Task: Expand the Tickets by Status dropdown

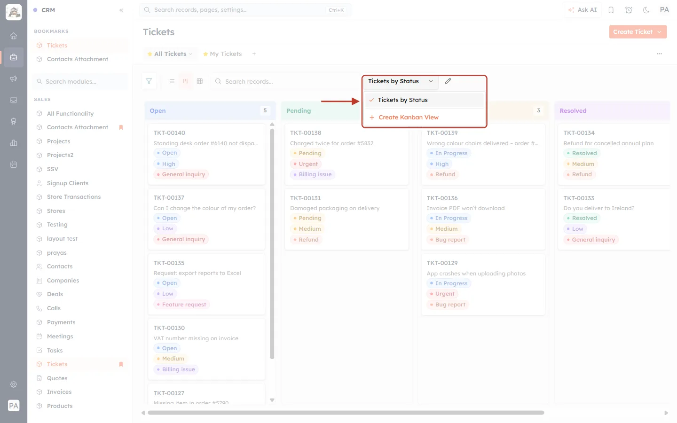Action: tap(401, 81)
